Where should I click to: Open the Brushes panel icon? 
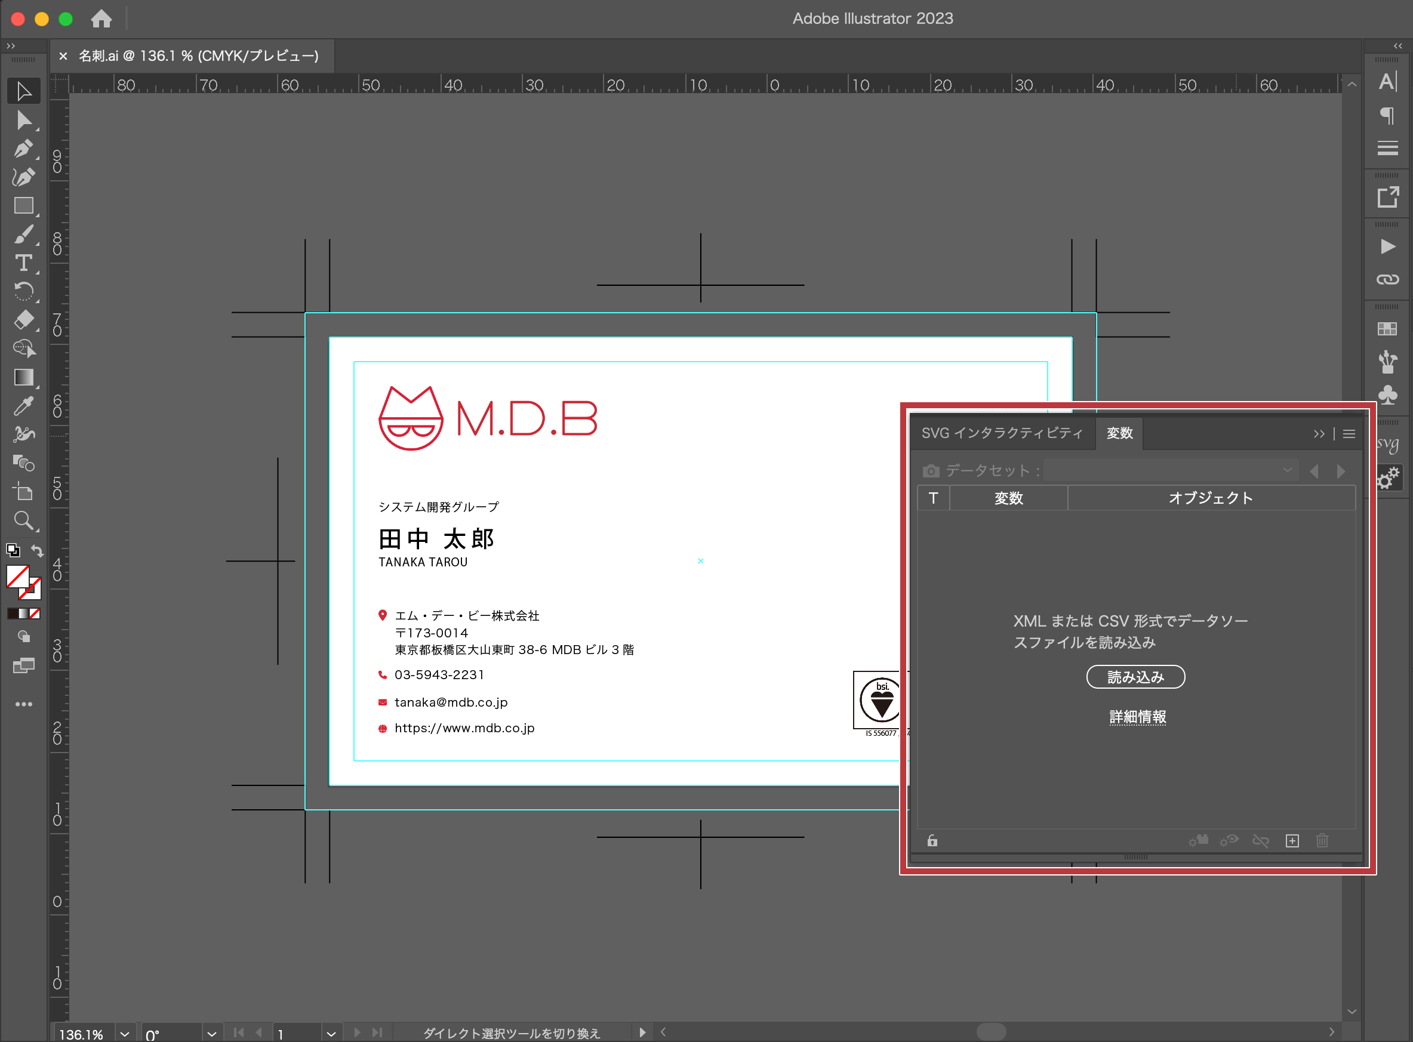point(1388,362)
